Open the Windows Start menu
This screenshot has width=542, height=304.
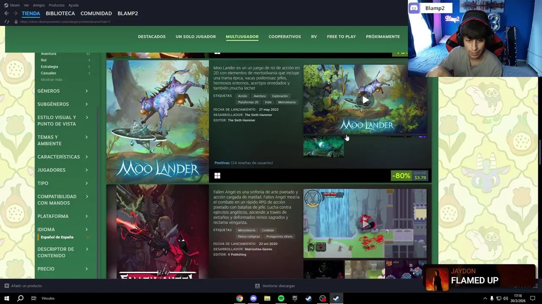pos(6,298)
